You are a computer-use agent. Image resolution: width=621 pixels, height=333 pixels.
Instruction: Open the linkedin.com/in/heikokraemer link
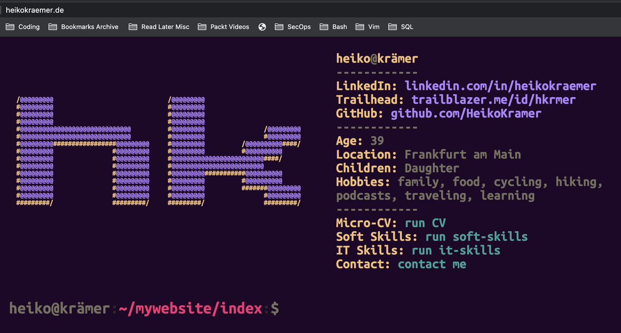coord(500,86)
